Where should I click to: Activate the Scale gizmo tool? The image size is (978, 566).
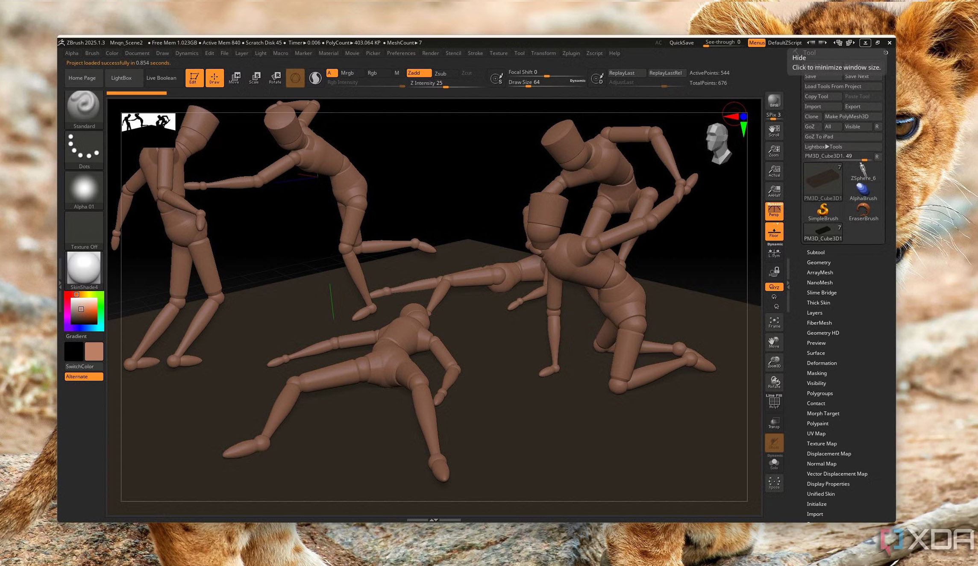point(255,78)
